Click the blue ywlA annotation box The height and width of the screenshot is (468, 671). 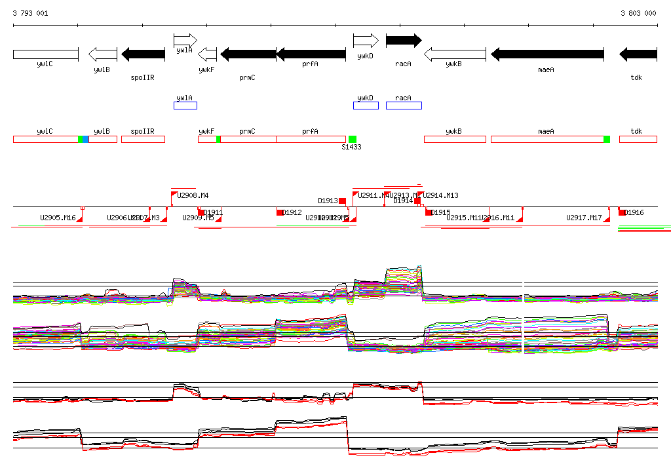185,106
